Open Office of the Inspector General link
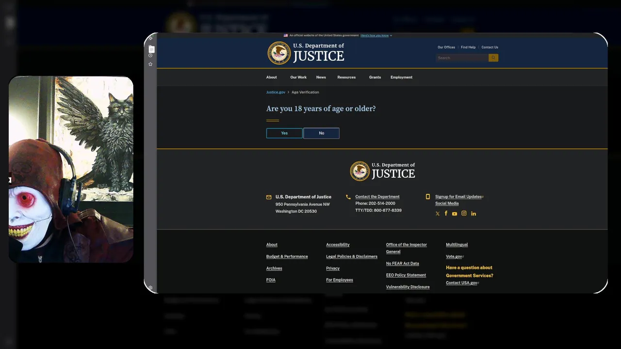This screenshot has height=349, width=621. coord(407,248)
